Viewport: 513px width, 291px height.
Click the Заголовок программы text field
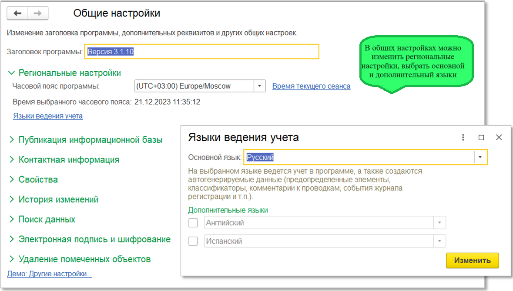202,52
